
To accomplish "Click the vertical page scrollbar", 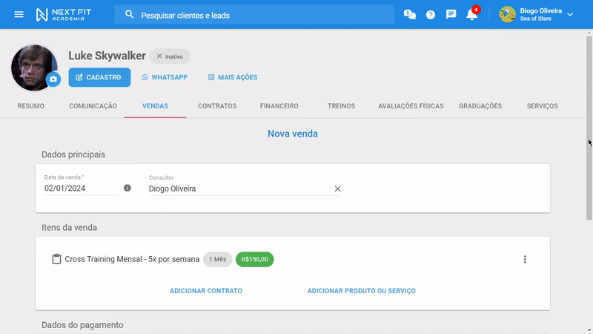I will tap(589, 128).
